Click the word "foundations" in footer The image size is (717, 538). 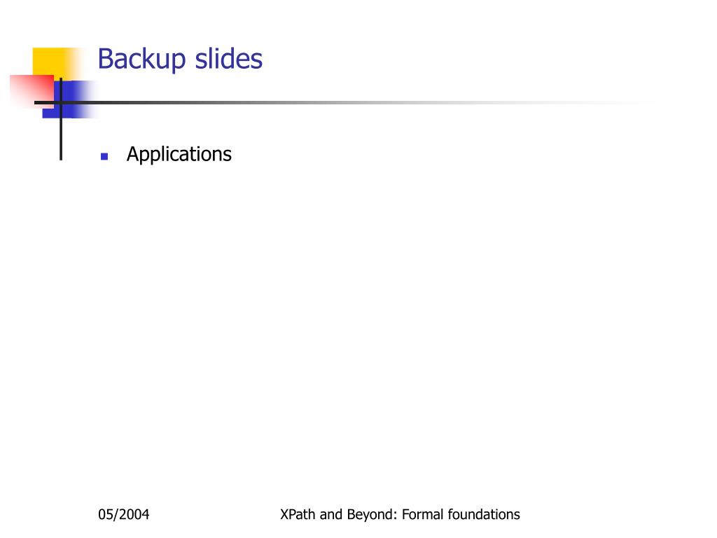tap(484, 514)
